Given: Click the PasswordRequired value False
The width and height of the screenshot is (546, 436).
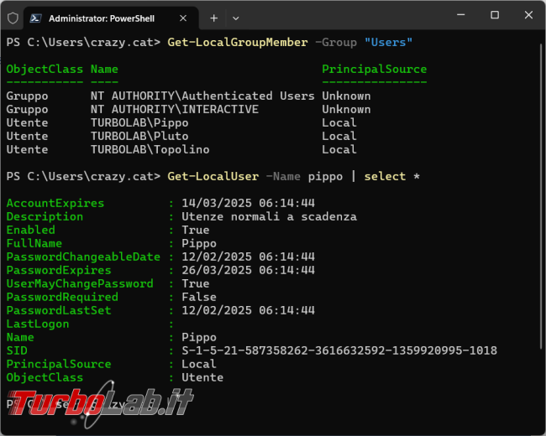Looking at the screenshot, I should click(x=199, y=297).
